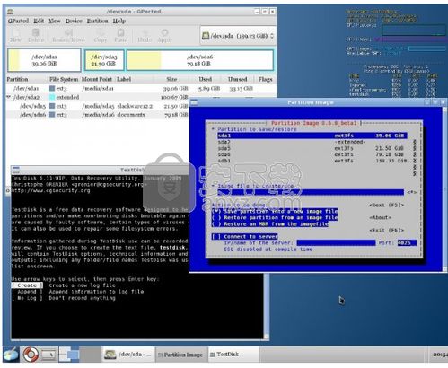Click the filesystem icon for /dev/sda5 row
This screenshot has width=448, height=368.
point(52,106)
